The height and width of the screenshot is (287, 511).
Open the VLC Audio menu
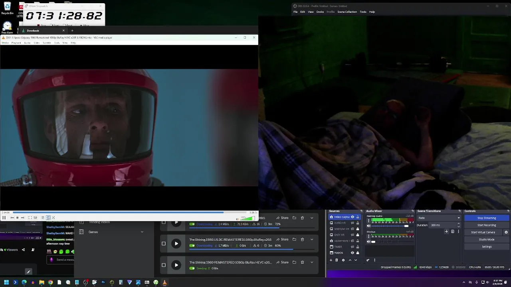point(27,43)
